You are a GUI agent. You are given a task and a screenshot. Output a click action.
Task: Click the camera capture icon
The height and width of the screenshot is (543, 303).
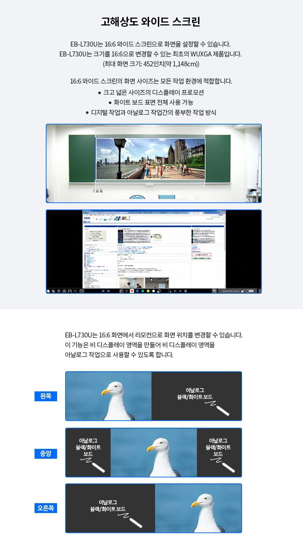pyautogui.click(x=64, y=291)
